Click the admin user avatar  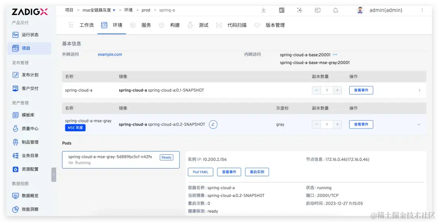point(360,10)
